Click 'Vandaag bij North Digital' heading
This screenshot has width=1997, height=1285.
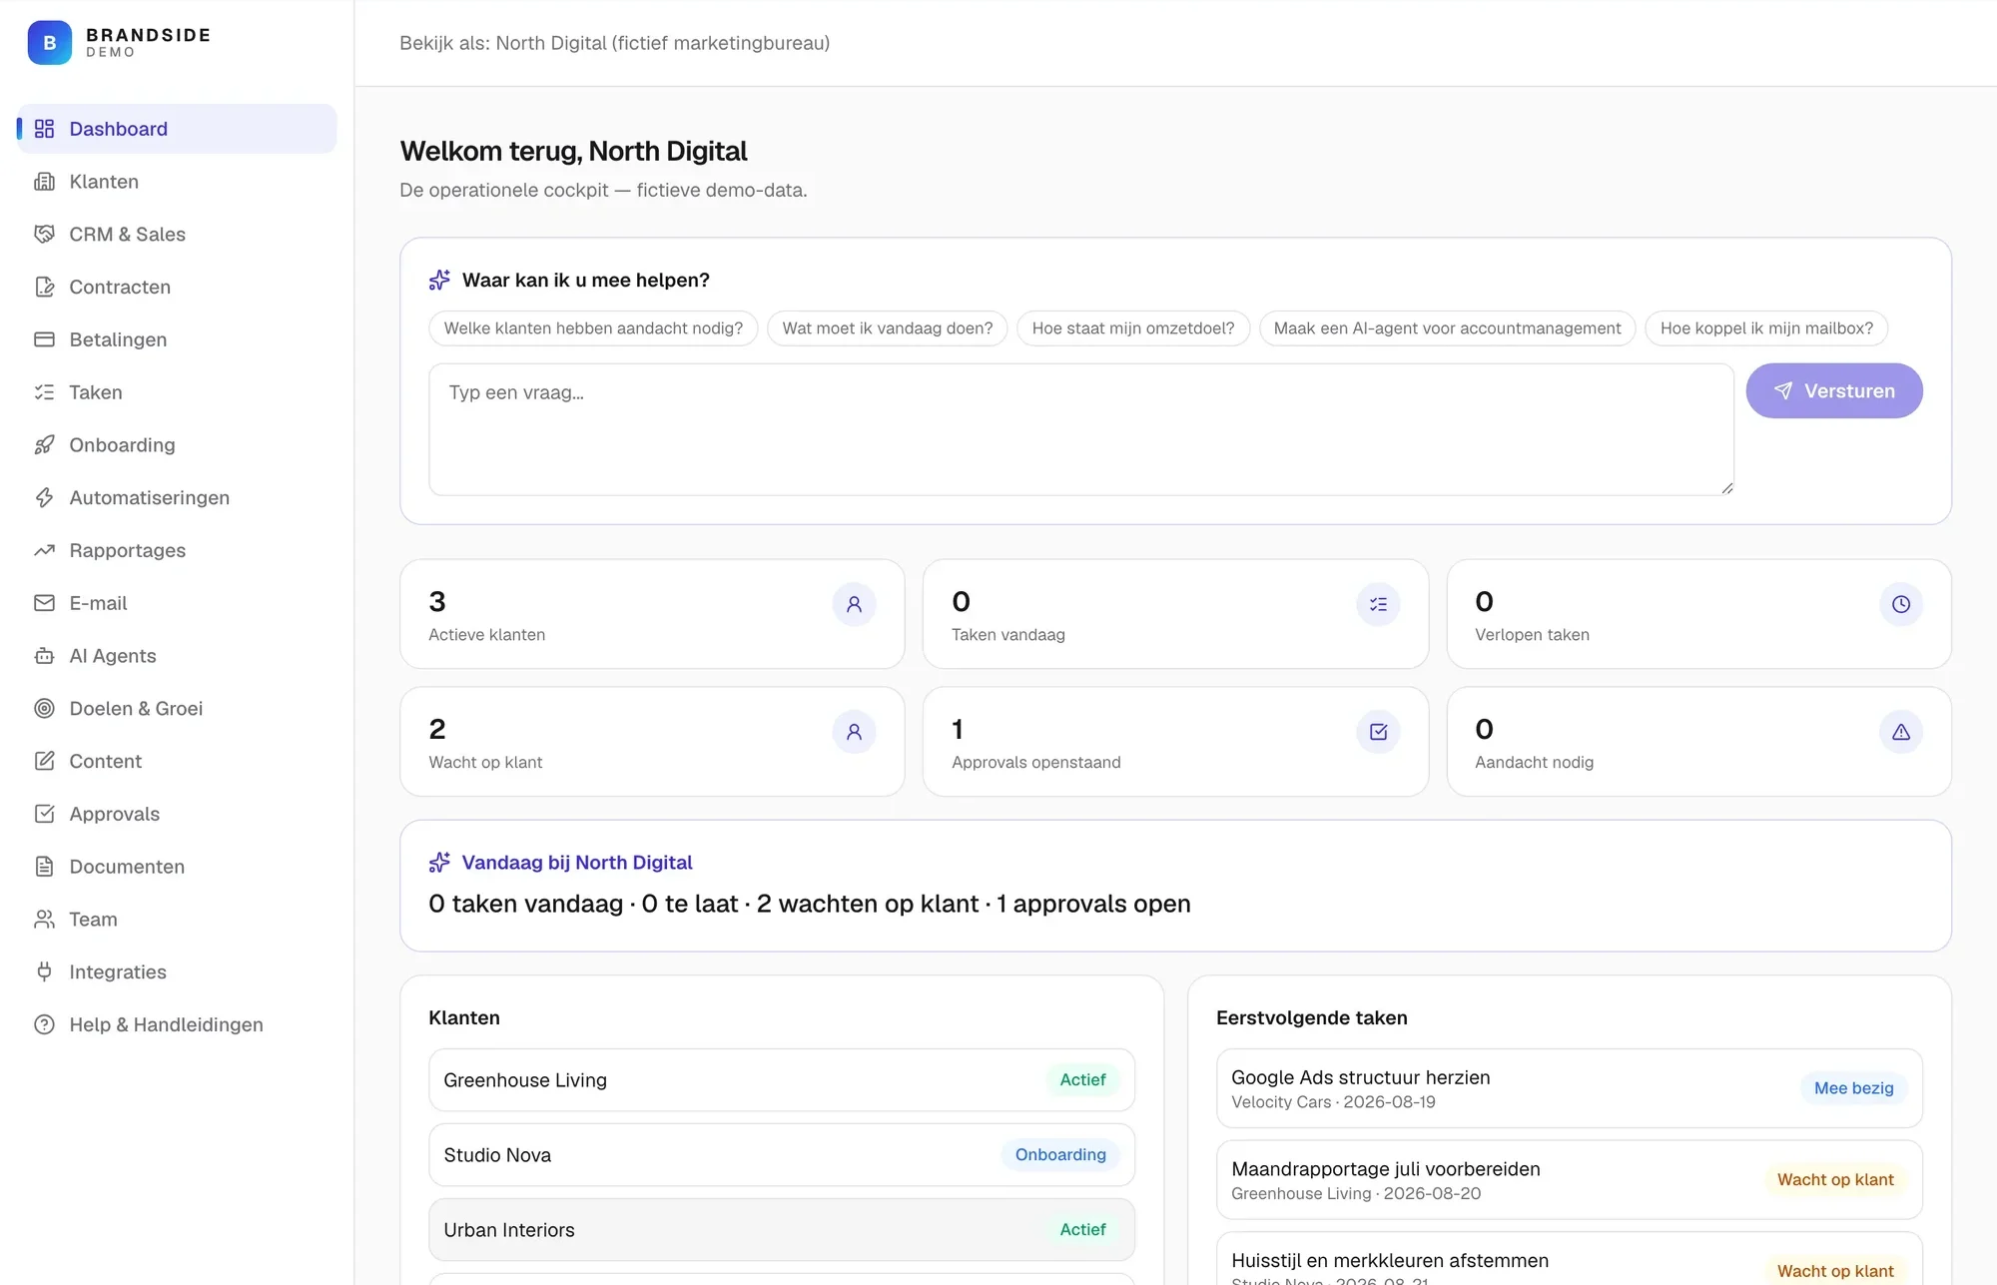click(x=577, y=863)
